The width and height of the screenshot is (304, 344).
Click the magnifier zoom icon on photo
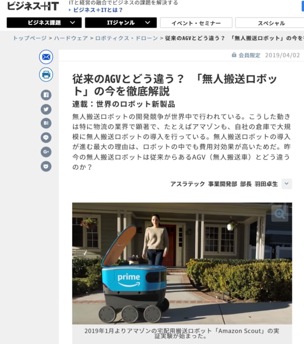click(x=280, y=213)
